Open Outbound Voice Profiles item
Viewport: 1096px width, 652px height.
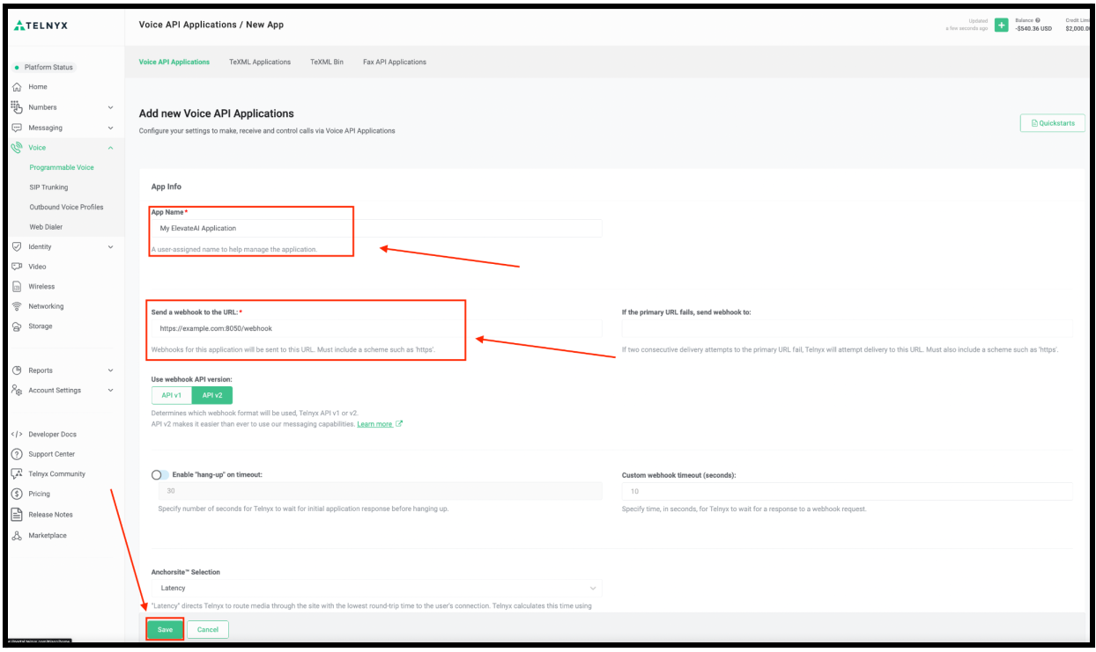tap(66, 208)
